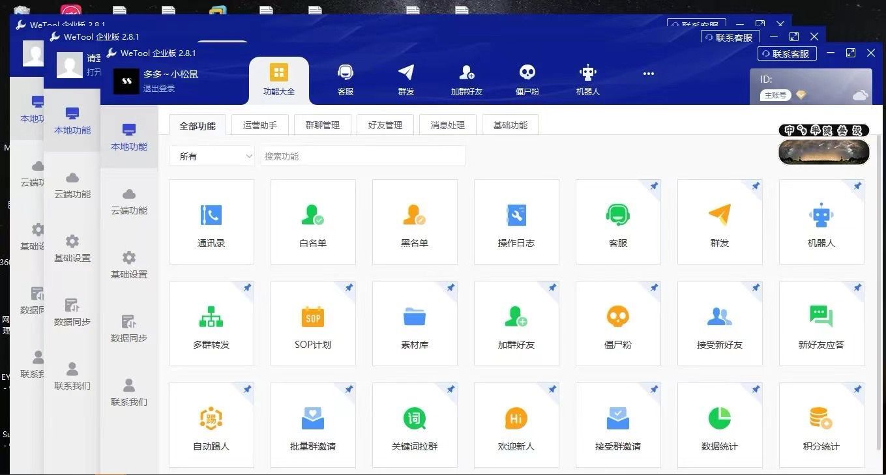Toggle pin on the 群发 card
The width and height of the screenshot is (886, 475).
tap(756, 186)
